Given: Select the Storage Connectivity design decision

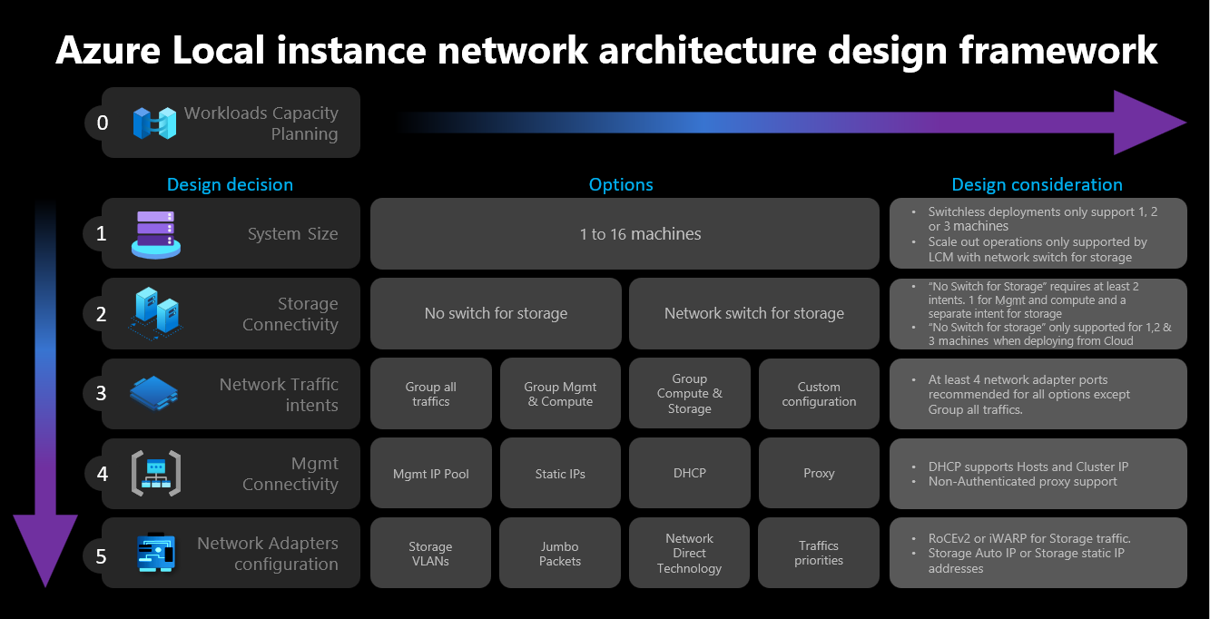Looking at the screenshot, I should pyautogui.click(x=231, y=314).
